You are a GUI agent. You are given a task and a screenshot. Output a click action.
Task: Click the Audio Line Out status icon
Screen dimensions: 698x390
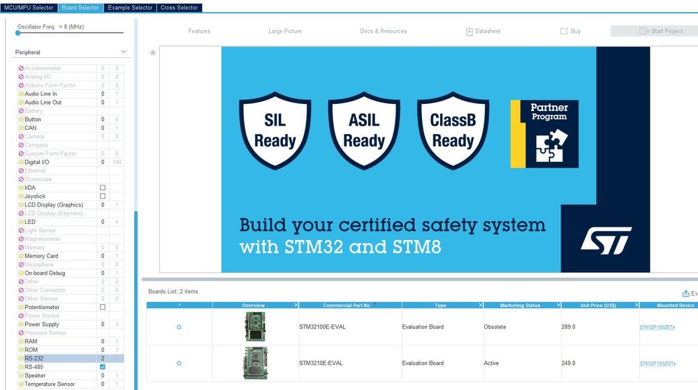pos(21,103)
